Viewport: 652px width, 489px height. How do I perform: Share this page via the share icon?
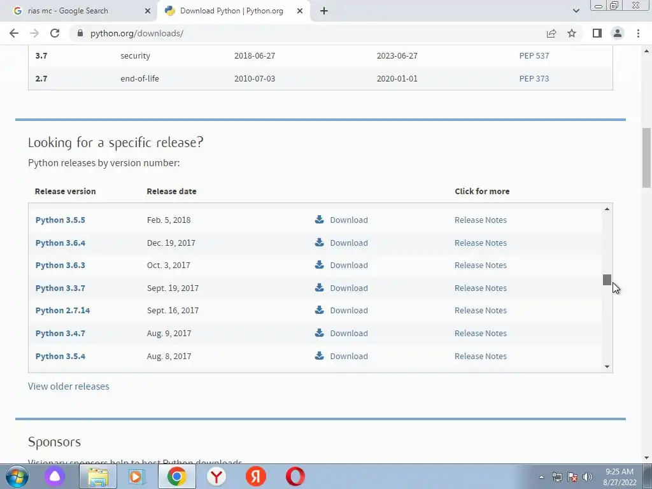pos(551,33)
